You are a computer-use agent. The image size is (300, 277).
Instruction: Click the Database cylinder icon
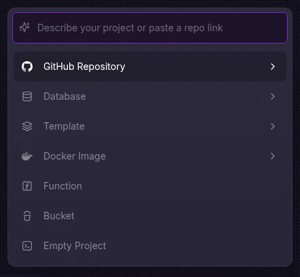pyautogui.click(x=27, y=96)
